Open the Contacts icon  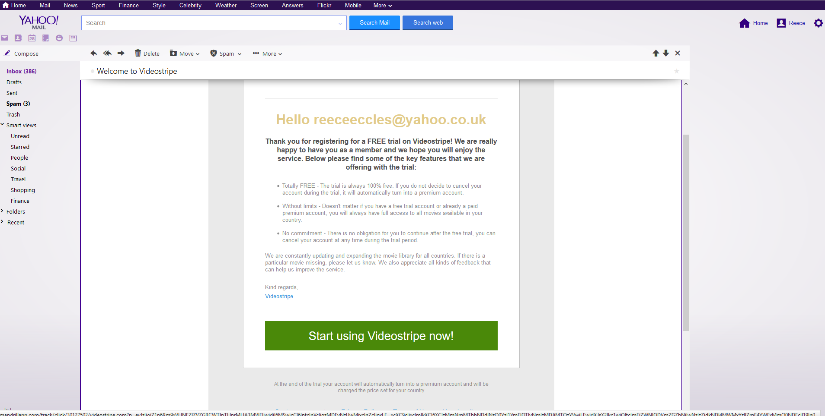click(18, 38)
